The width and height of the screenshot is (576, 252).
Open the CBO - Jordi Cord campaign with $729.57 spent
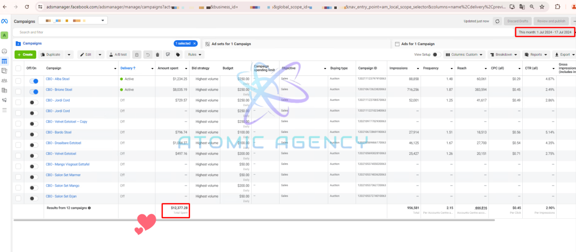pyautogui.click(x=58, y=100)
